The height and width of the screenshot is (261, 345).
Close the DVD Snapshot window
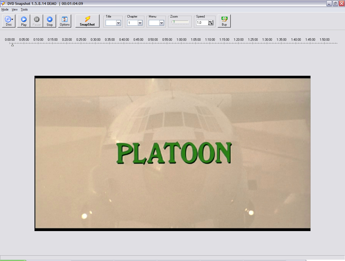[x=341, y=4]
